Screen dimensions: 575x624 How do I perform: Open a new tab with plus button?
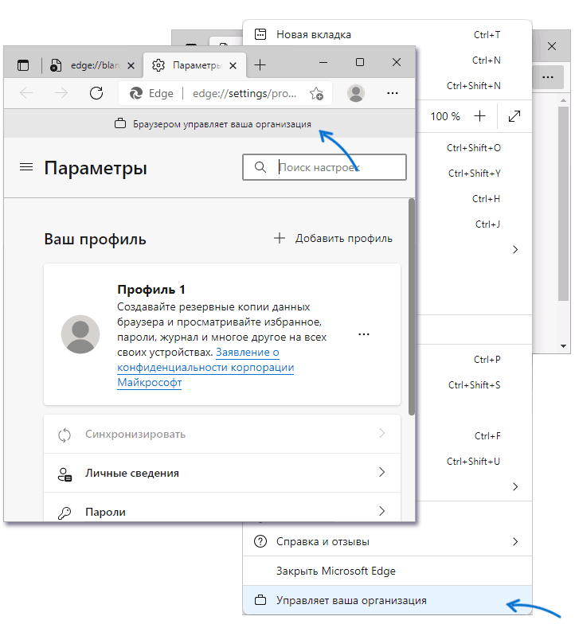point(260,65)
